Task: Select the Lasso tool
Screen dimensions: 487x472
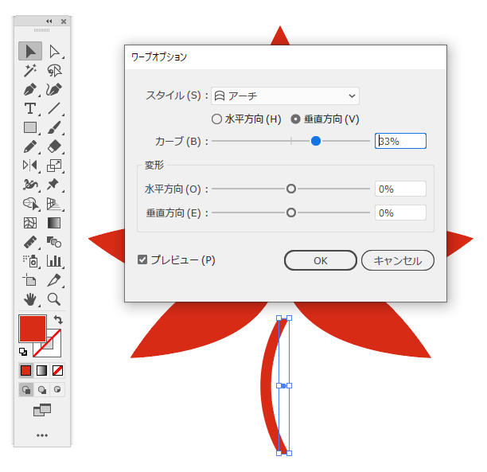Action: 54,71
